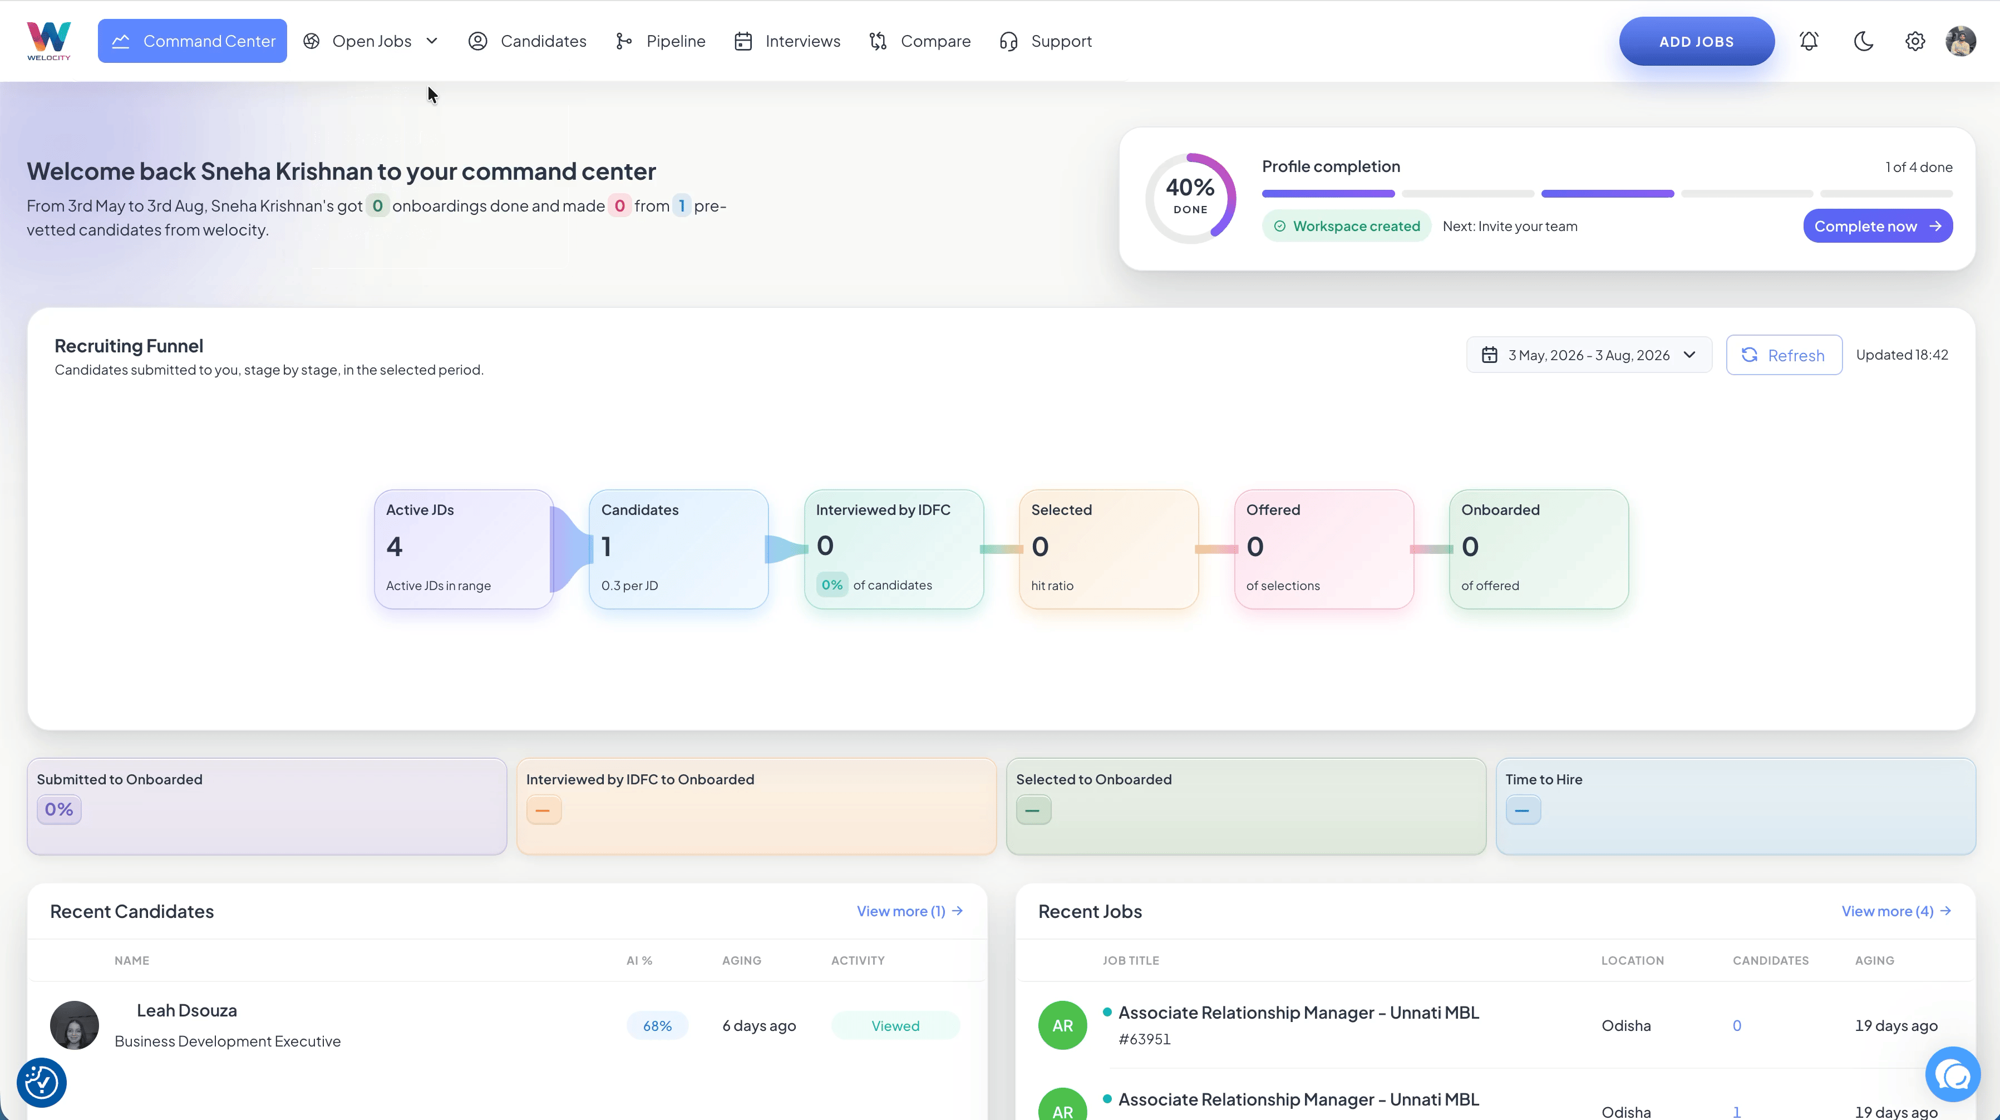Click the Welocity logo
Image resolution: width=2000 pixels, height=1120 pixels.
click(49, 41)
